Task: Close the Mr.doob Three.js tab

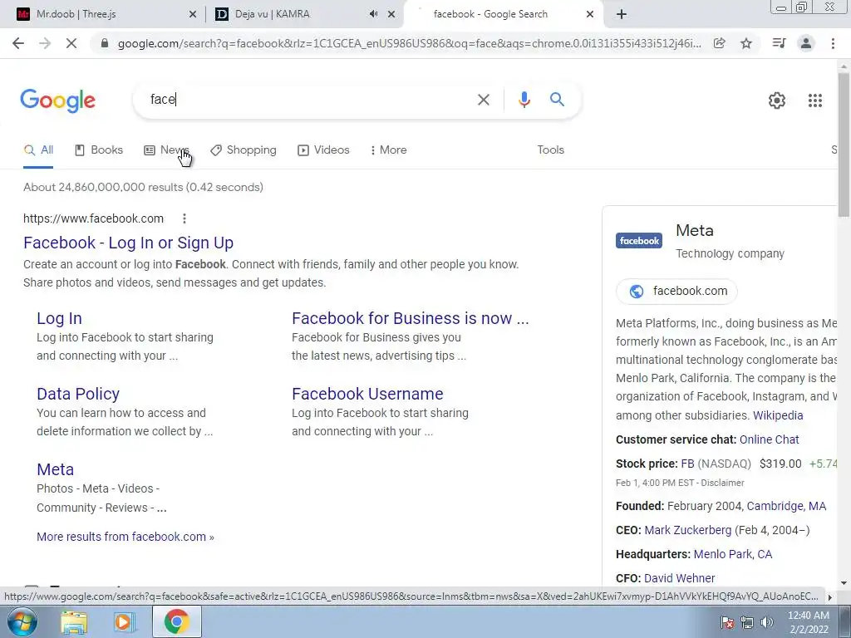Action: pyautogui.click(x=193, y=15)
